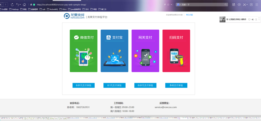Open the ActiveMQ bookmark folder

[x=52, y=9]
